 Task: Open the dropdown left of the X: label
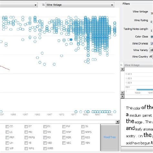19,5
